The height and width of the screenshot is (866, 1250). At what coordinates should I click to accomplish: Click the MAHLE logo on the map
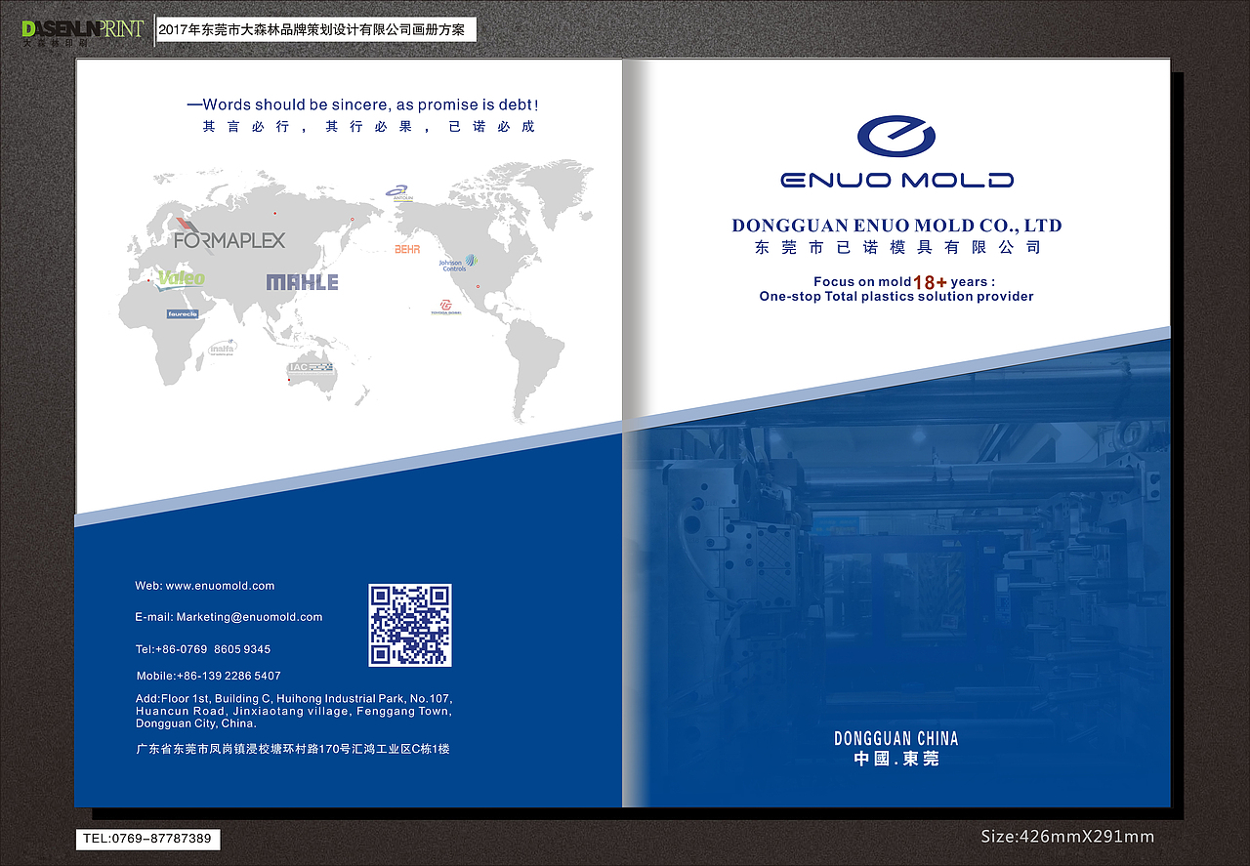303,282
